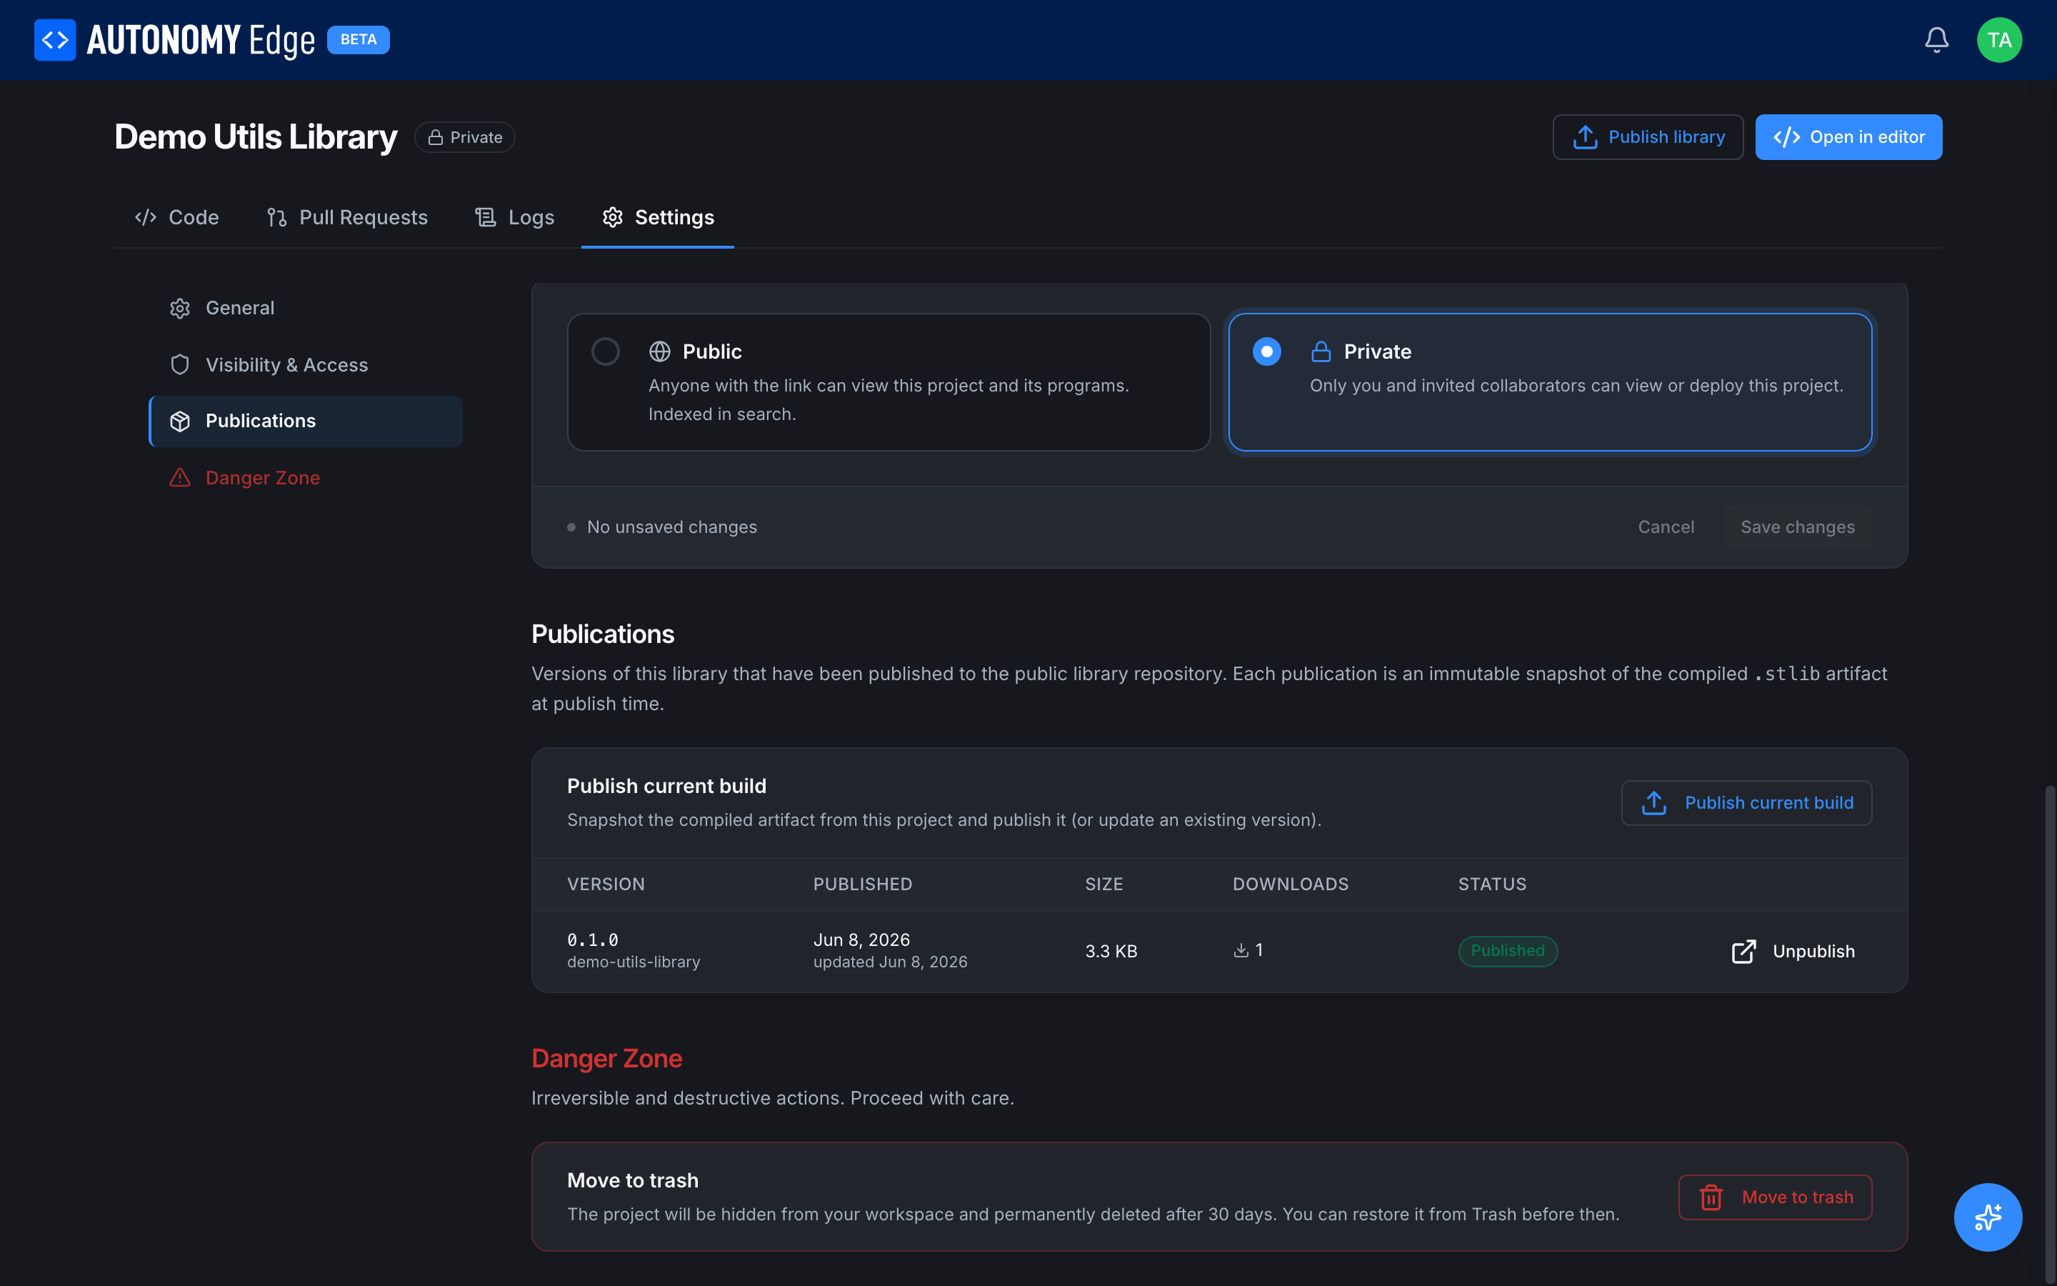The height and width of the screenshot is (1286, 2057).
Task: Click the No unsaved changes status
Action: click(662, 527)
